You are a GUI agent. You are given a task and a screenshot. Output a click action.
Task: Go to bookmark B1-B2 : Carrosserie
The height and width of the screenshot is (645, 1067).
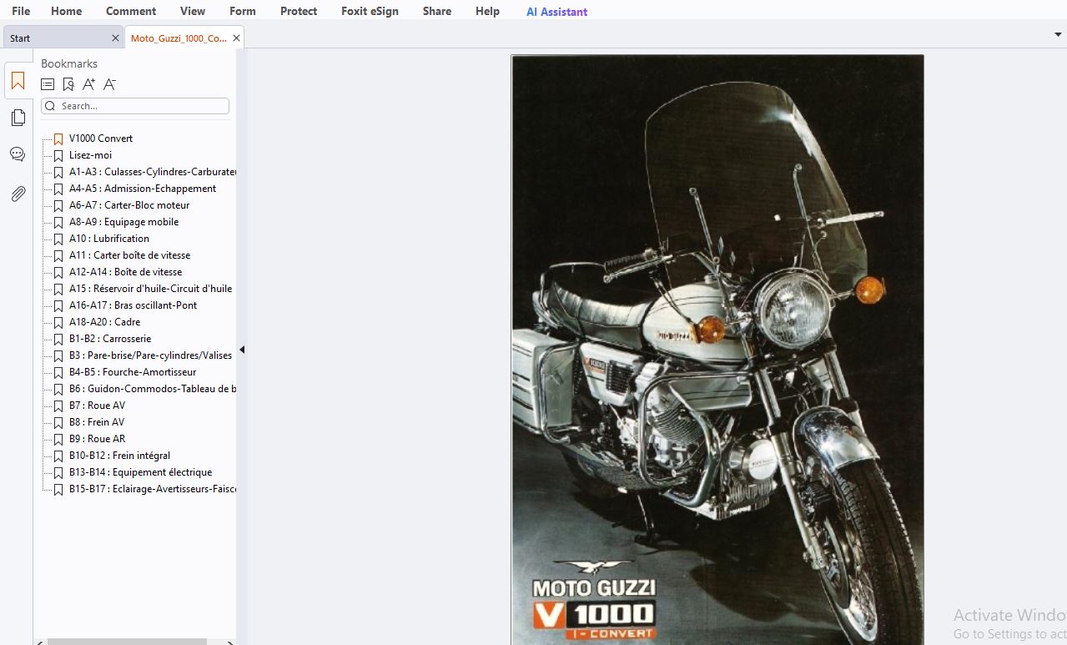coord(110,339)
